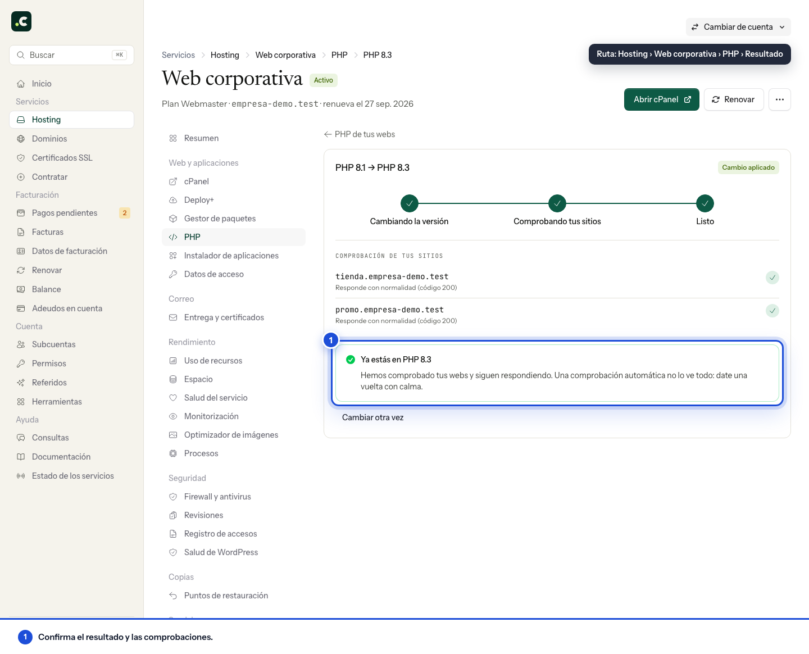Screen dimensions: 809x654
Task: Click the Contratar plus icon
Action: point(21,177)
